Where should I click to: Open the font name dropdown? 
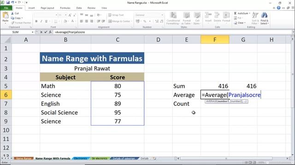(56, 15)
